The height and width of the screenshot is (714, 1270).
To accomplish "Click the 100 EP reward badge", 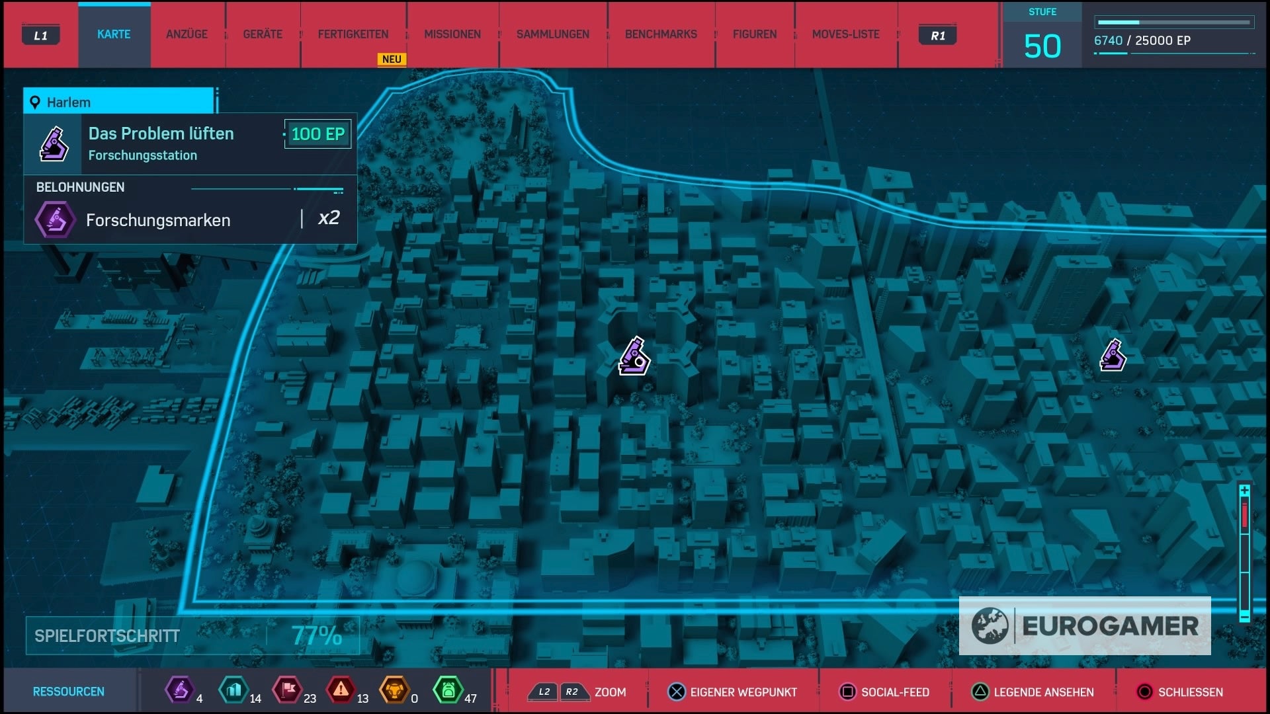I will (317, 134).
